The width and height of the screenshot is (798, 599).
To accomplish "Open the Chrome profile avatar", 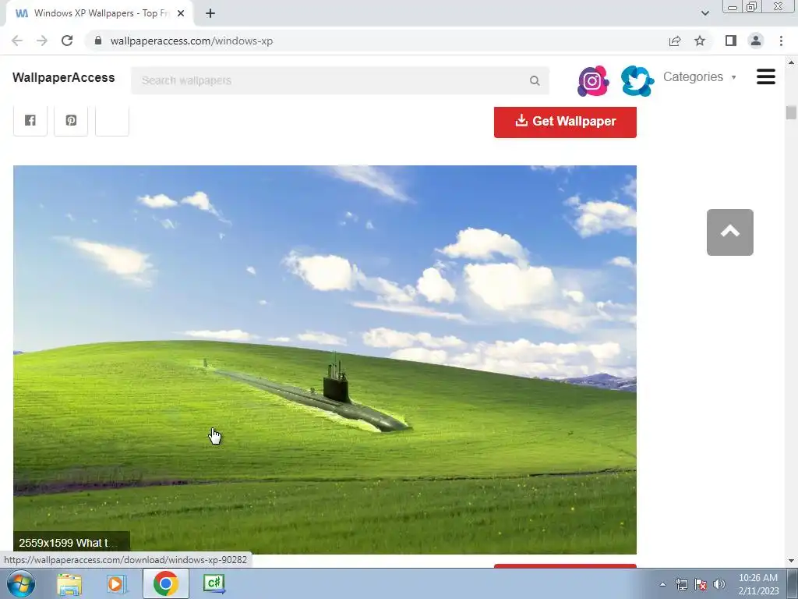I will tap(756, 41).
